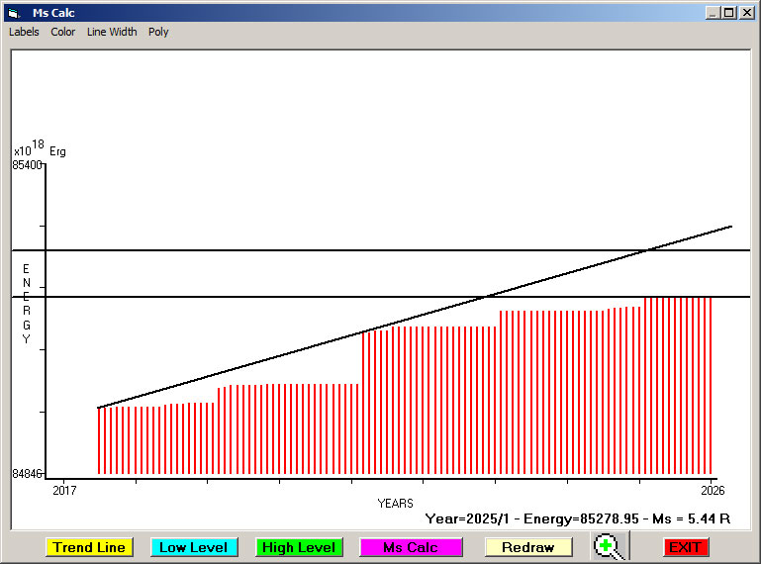This screenshot has height=564, width=761.
Task: Click the 85400 energy axis value
Action: (x=27, y=165)
